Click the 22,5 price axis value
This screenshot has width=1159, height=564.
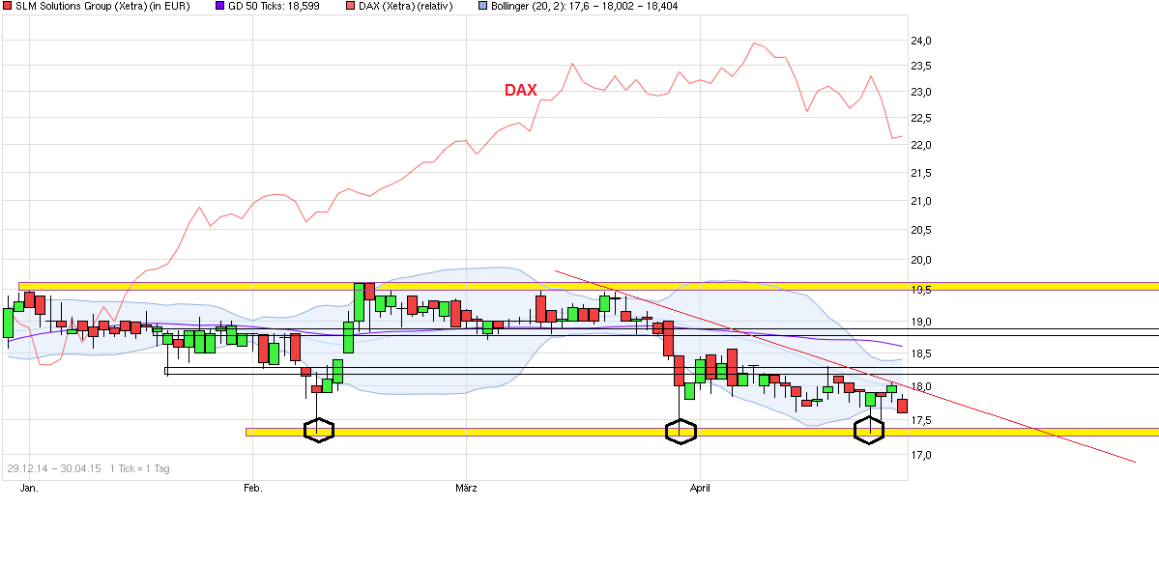pos(922,118)
